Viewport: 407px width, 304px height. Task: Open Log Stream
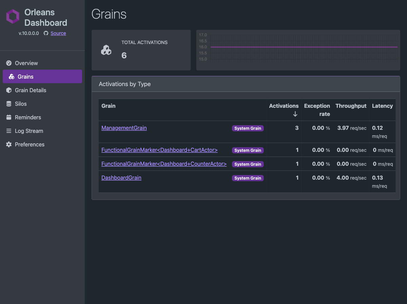pyautogui.click(x=42, y=131)
